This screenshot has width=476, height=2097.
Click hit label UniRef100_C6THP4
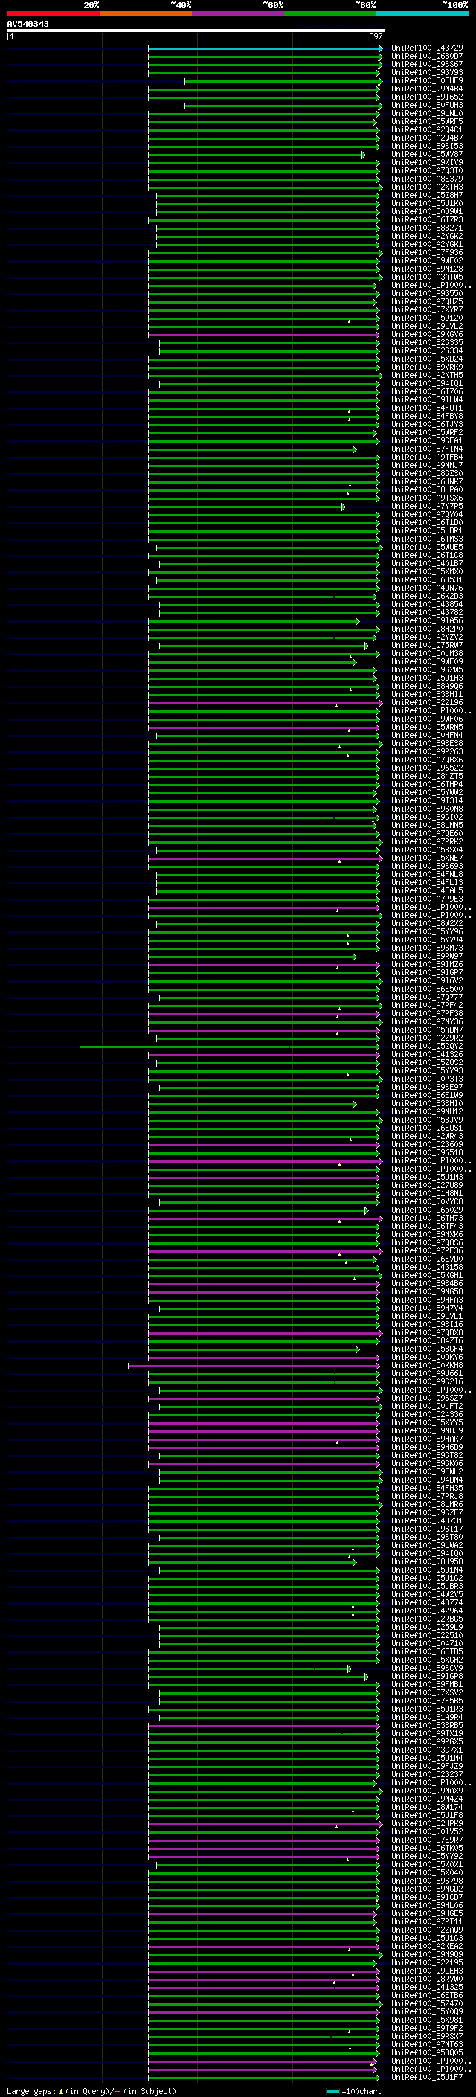[426, 784]
